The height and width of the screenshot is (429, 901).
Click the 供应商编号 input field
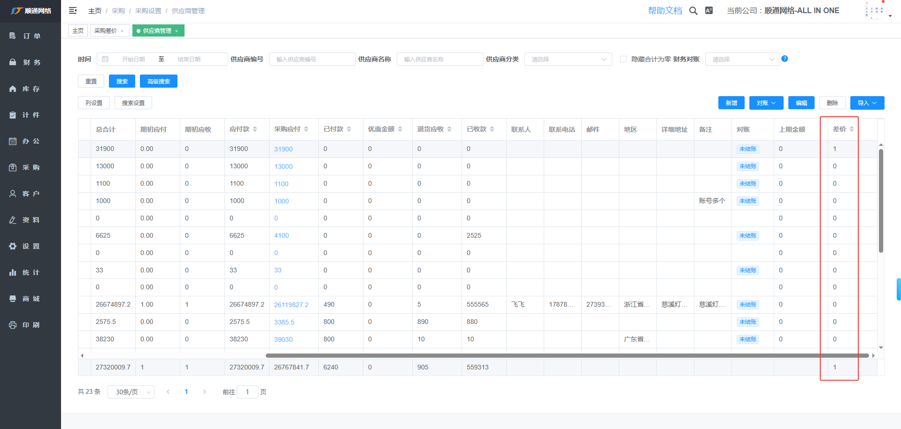[312, 59]
